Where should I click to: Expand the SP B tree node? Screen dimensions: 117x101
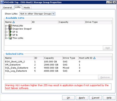click(6, 35)
